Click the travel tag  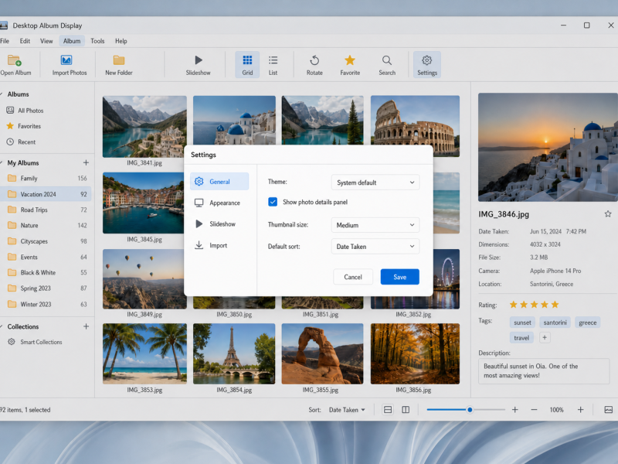(x=521, y=338)
